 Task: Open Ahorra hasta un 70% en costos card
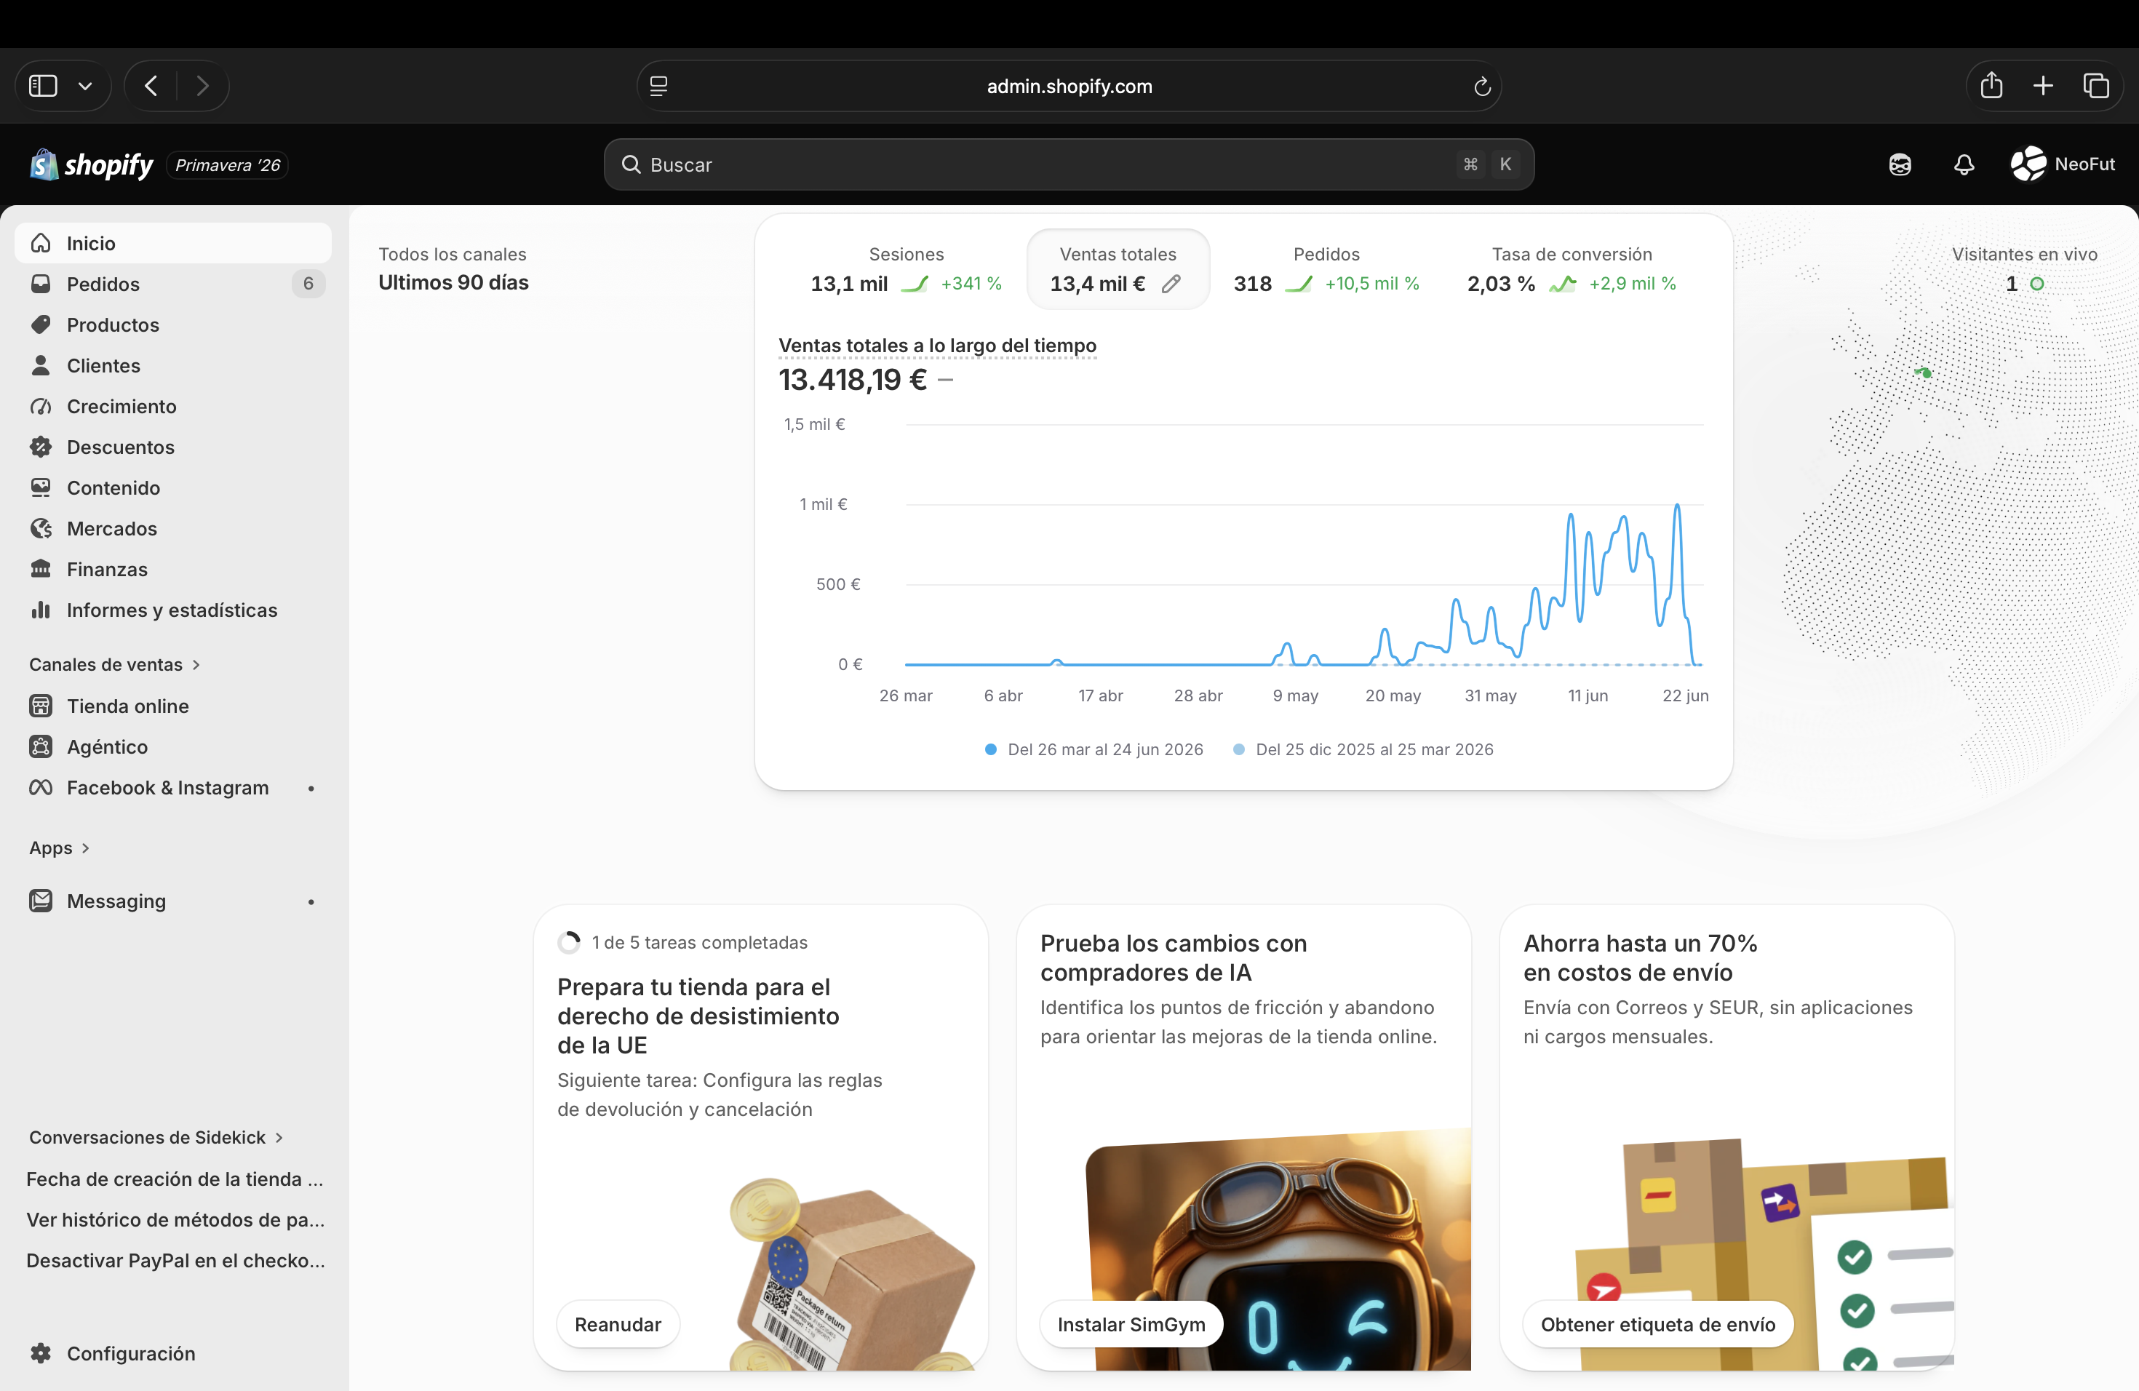pyautogui.click(x=1640, y=958)
